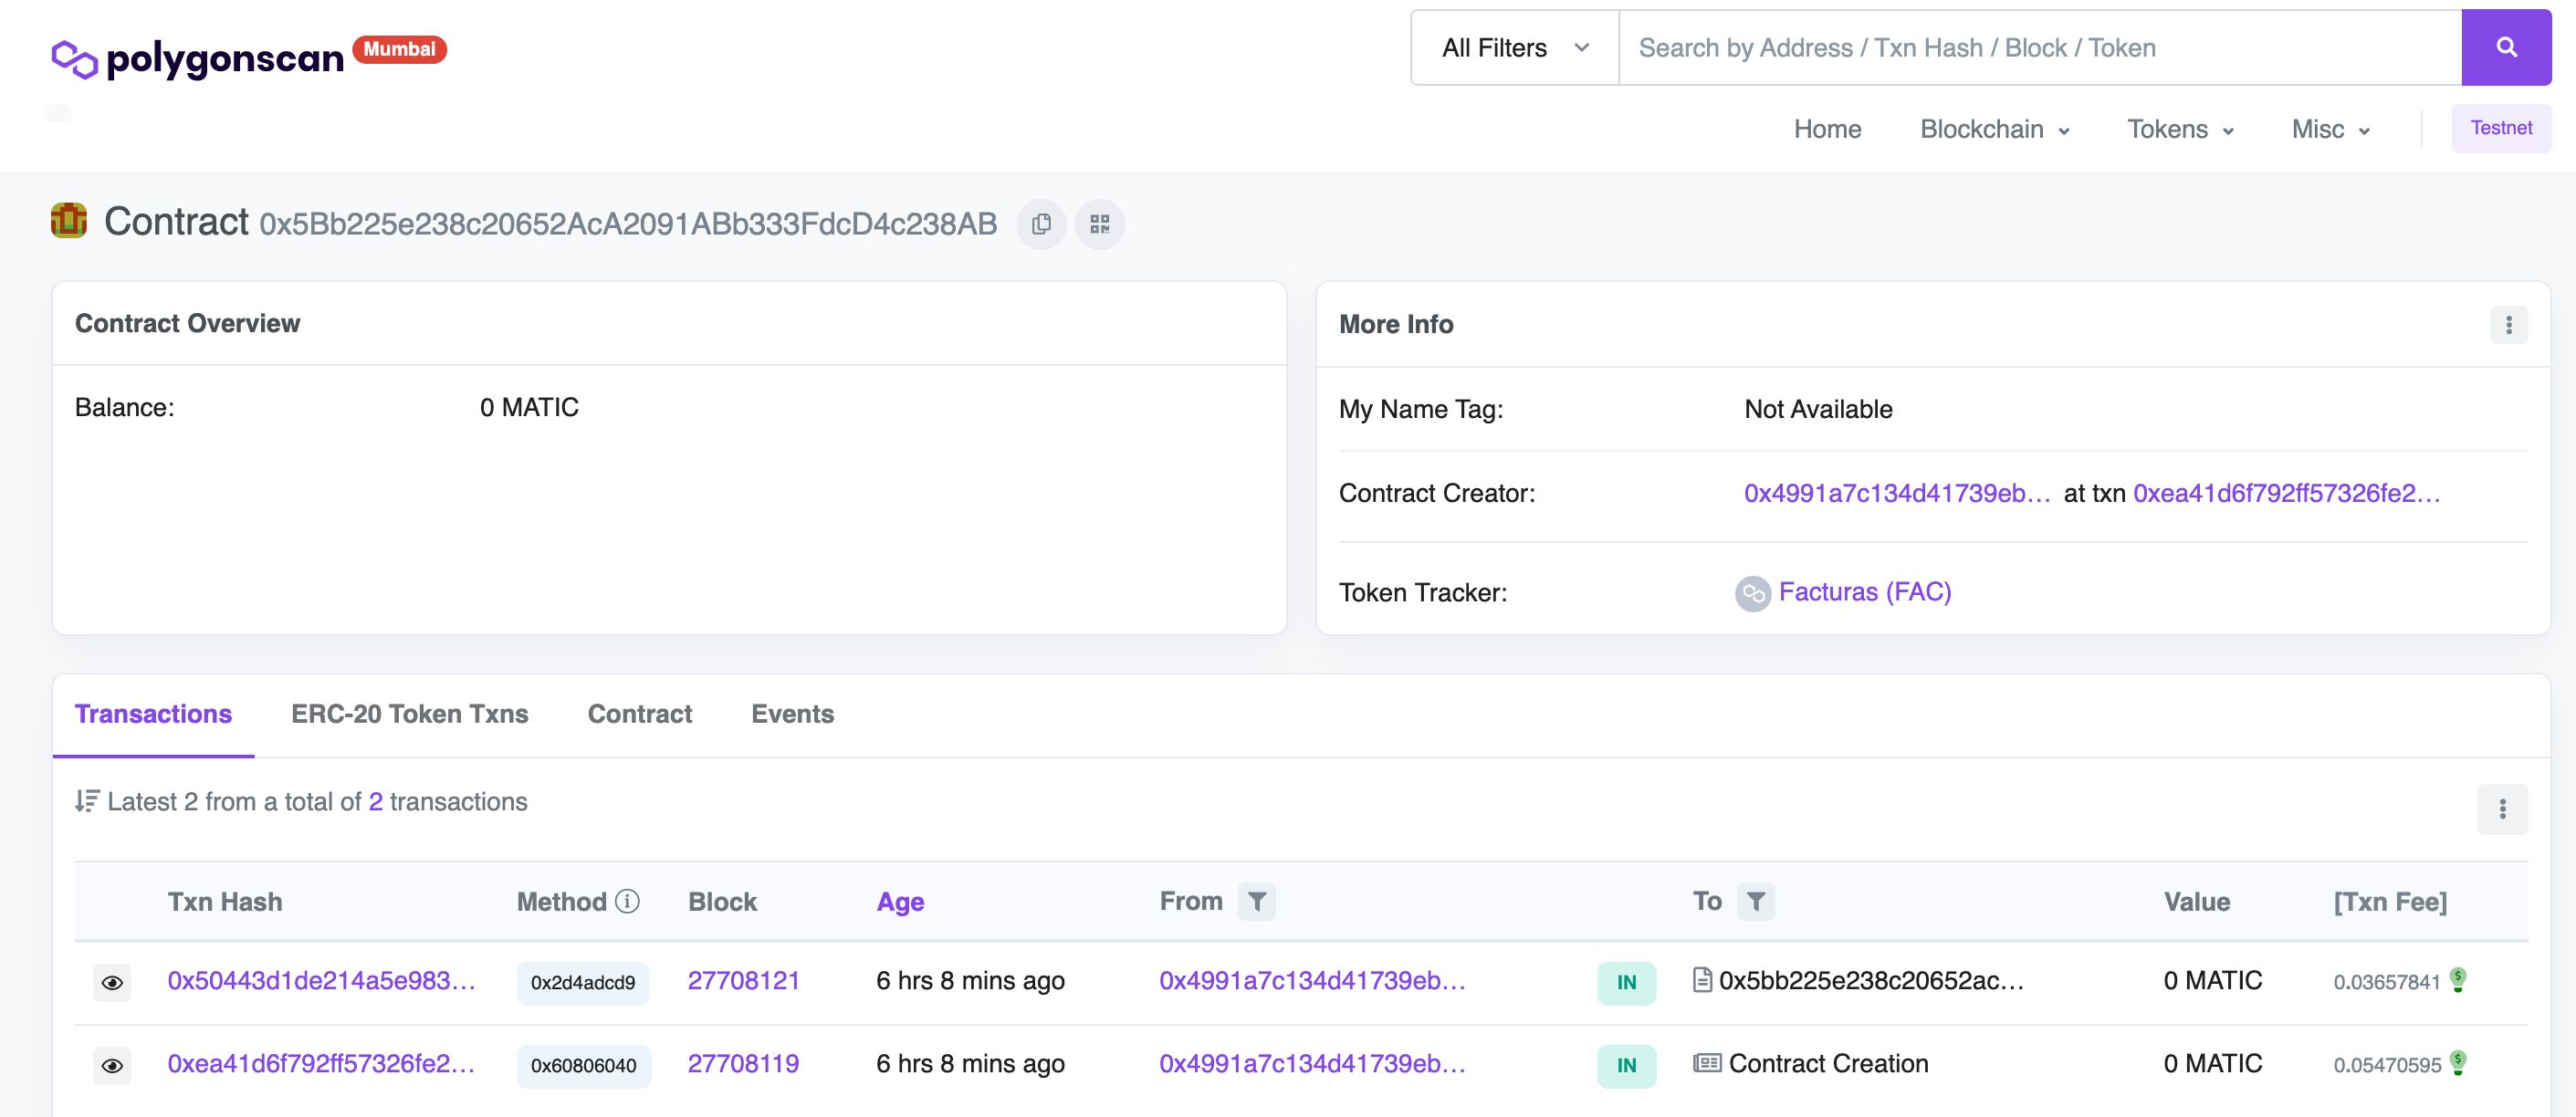Click the purple search magnifier button

click(x=2506, y=47)
